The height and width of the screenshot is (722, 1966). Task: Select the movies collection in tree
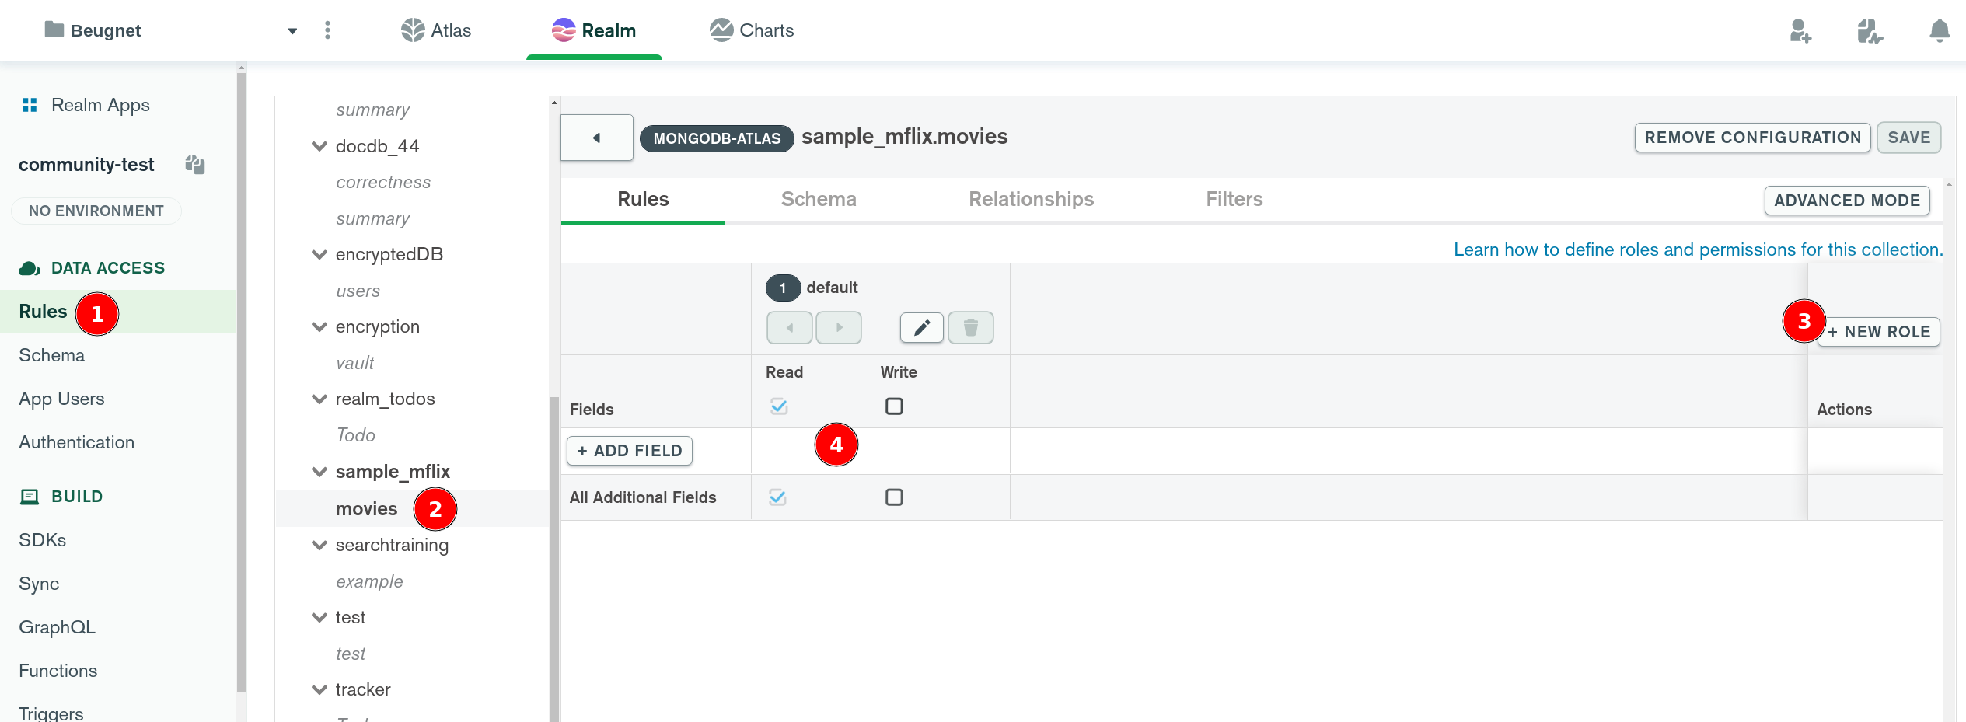tap(366, 509)
